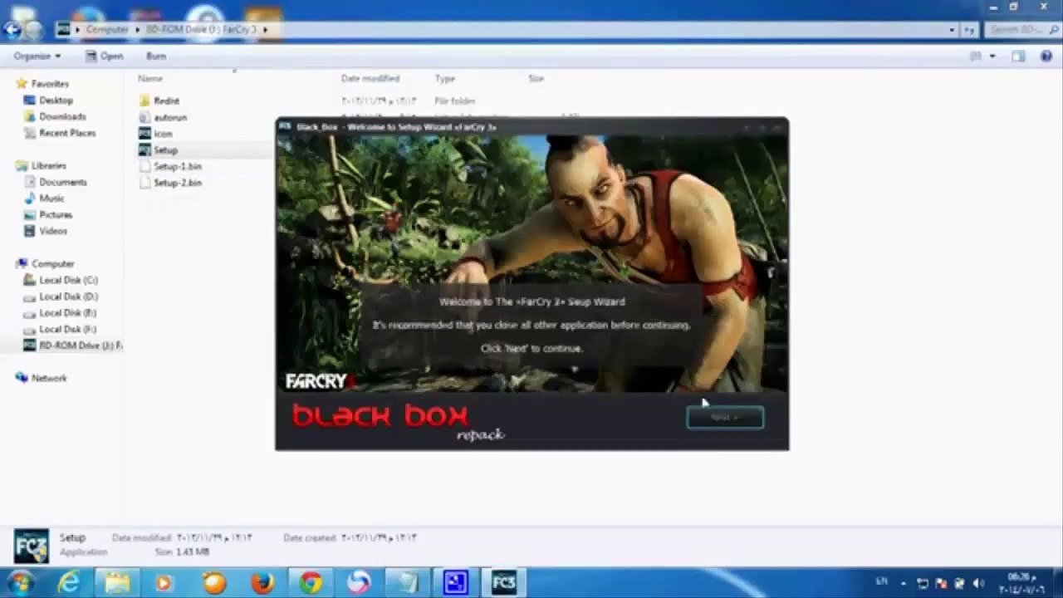Open the volume control in the system tray

tap(977, 583)
